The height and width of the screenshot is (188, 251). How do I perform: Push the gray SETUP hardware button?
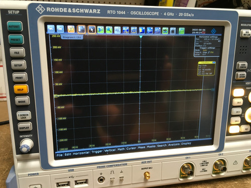pyautogui.click(x=19, y=65)
